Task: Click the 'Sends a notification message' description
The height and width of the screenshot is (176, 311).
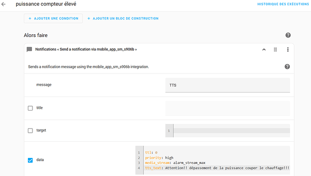Action: pyautogui.click(x=88, y=67)
